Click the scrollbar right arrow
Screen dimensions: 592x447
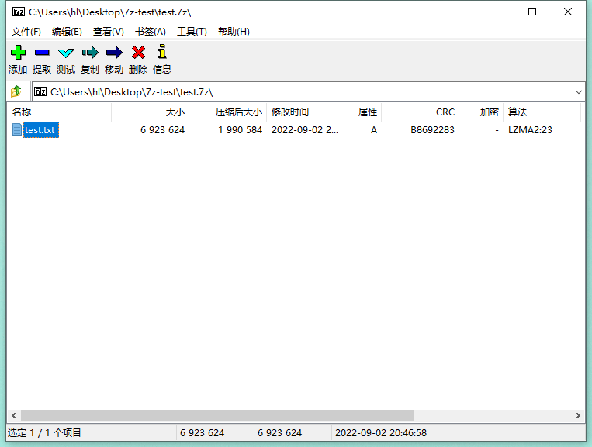pyautogui.click(x=578, y=415)
